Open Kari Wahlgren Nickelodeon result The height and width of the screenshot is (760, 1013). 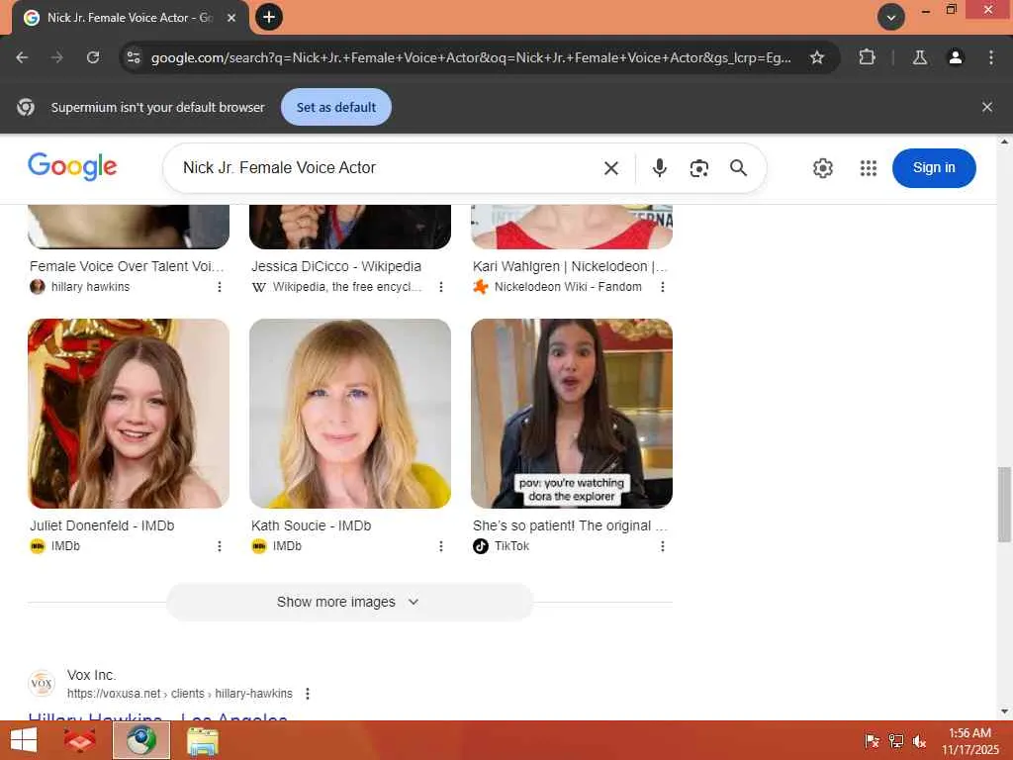pos(570,266)
